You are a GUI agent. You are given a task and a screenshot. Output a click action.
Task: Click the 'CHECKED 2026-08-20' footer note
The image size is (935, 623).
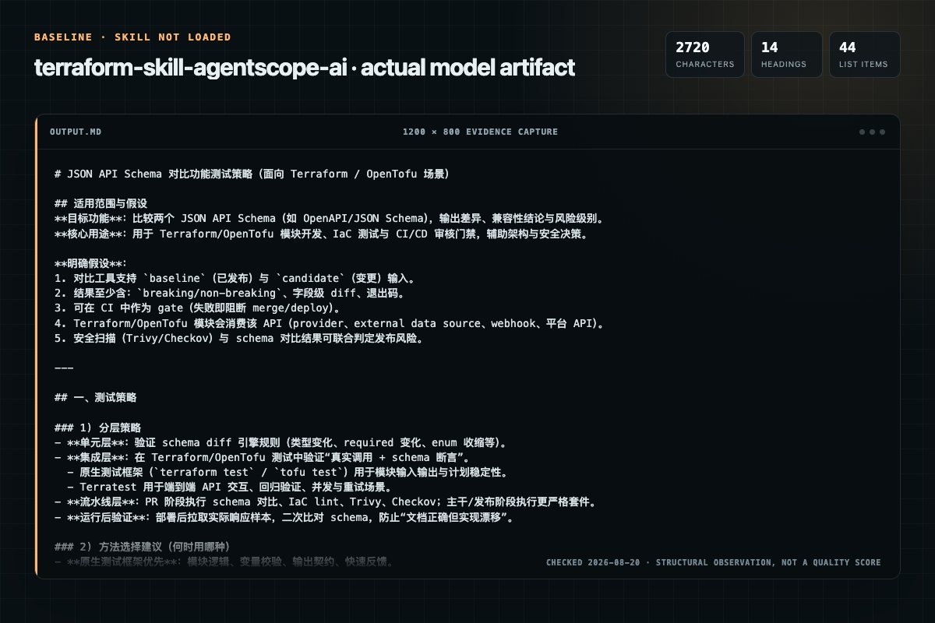(x=713, y=562)
